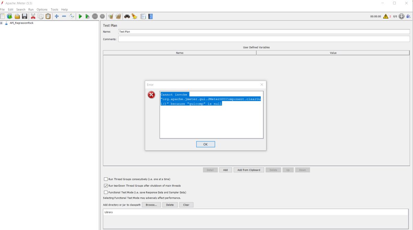Uncheck Run tearDown Thread Groups checkbox
Screen dimensions: 413x230
tap(106, 186)
